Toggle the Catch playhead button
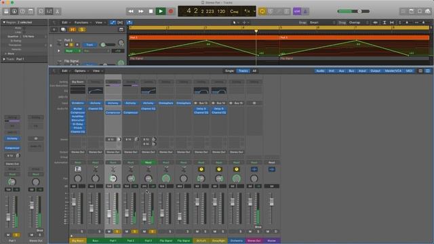Viewport: 434px width, 244px height. (130, 22)
